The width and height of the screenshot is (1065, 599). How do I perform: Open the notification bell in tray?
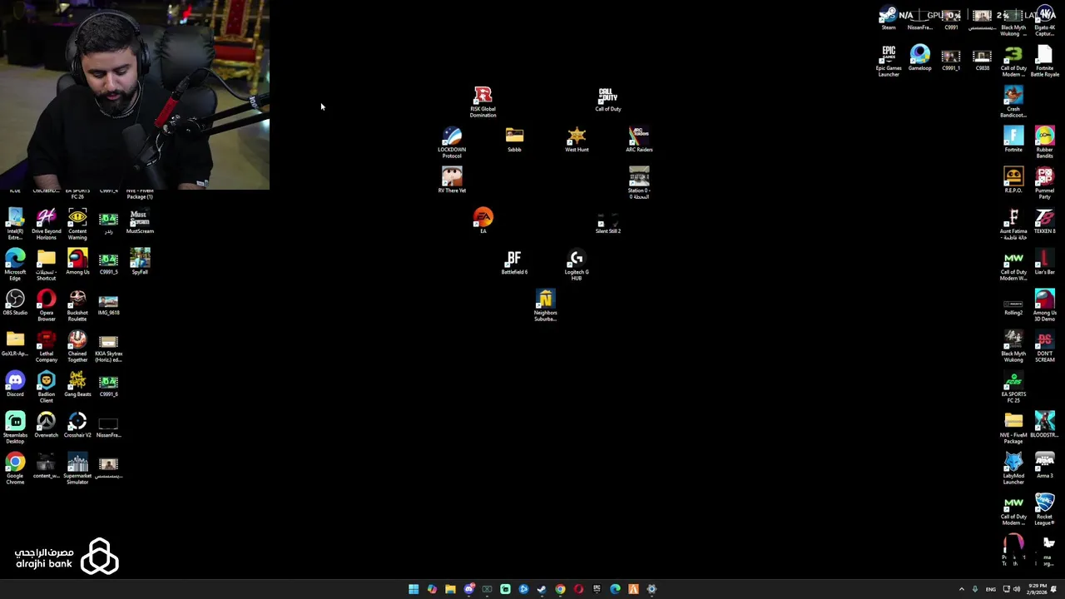(x=1053, y=589)
